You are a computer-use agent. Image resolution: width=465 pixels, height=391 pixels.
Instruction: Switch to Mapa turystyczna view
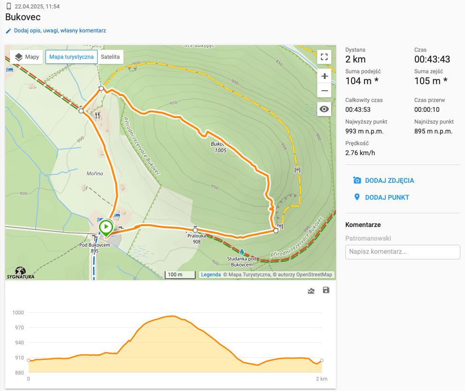71,57
